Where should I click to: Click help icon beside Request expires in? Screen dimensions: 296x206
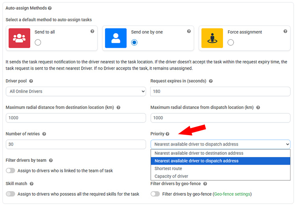[211, 81]
